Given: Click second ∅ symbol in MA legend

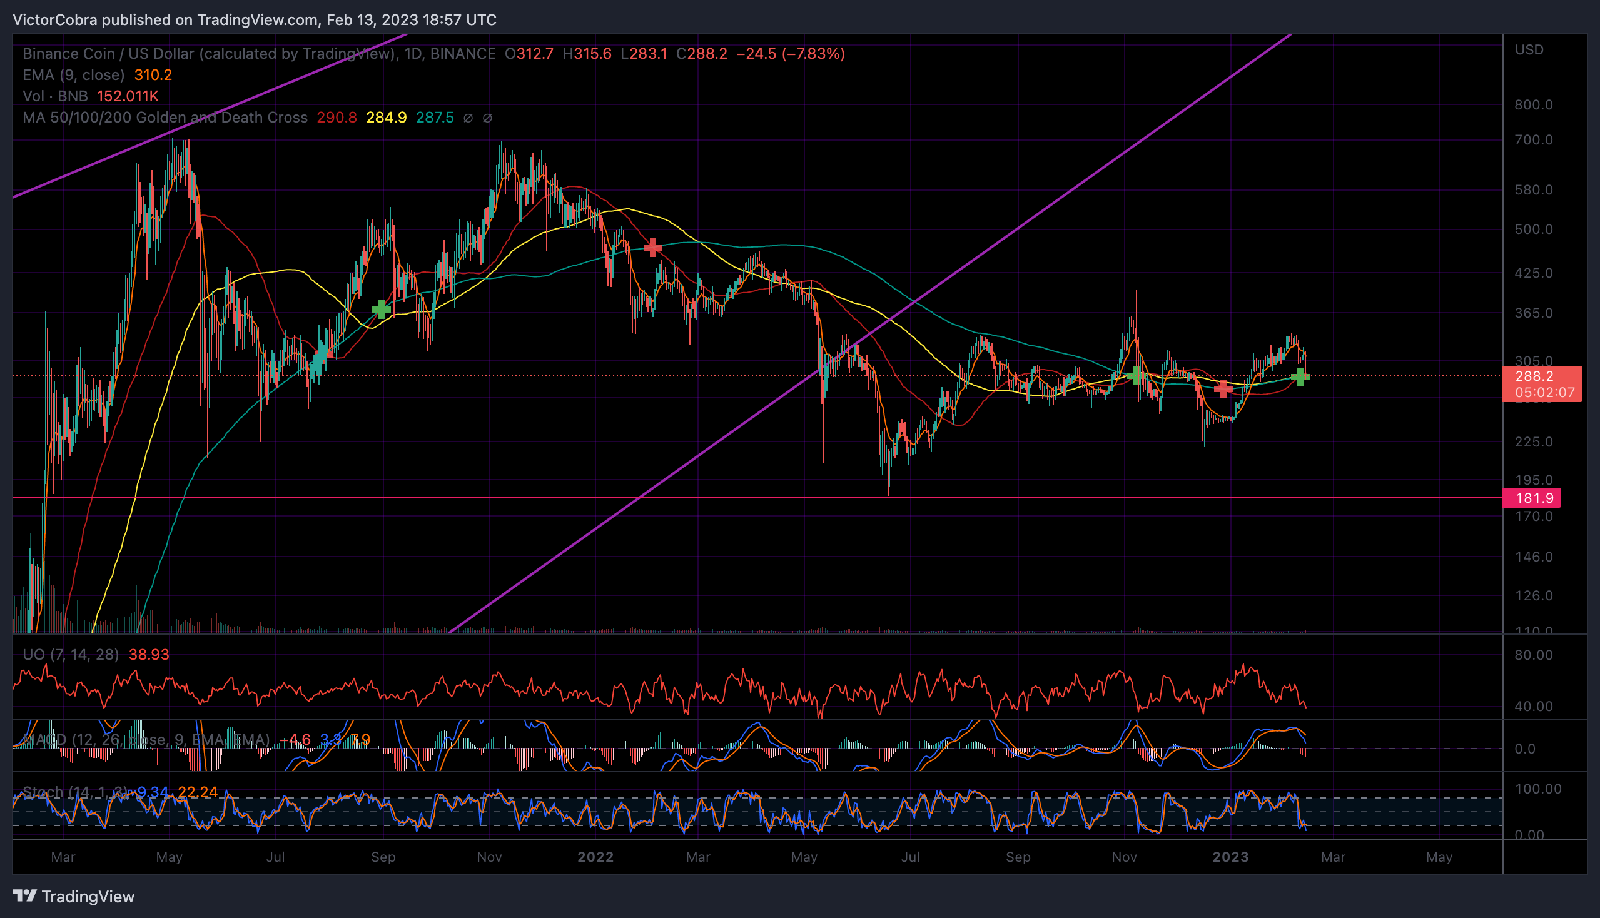Looking at the screenshot, I should 487,118.
